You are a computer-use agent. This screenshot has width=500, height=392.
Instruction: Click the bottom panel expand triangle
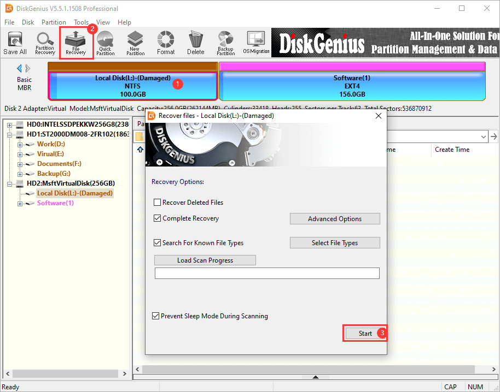pos(316,377)
